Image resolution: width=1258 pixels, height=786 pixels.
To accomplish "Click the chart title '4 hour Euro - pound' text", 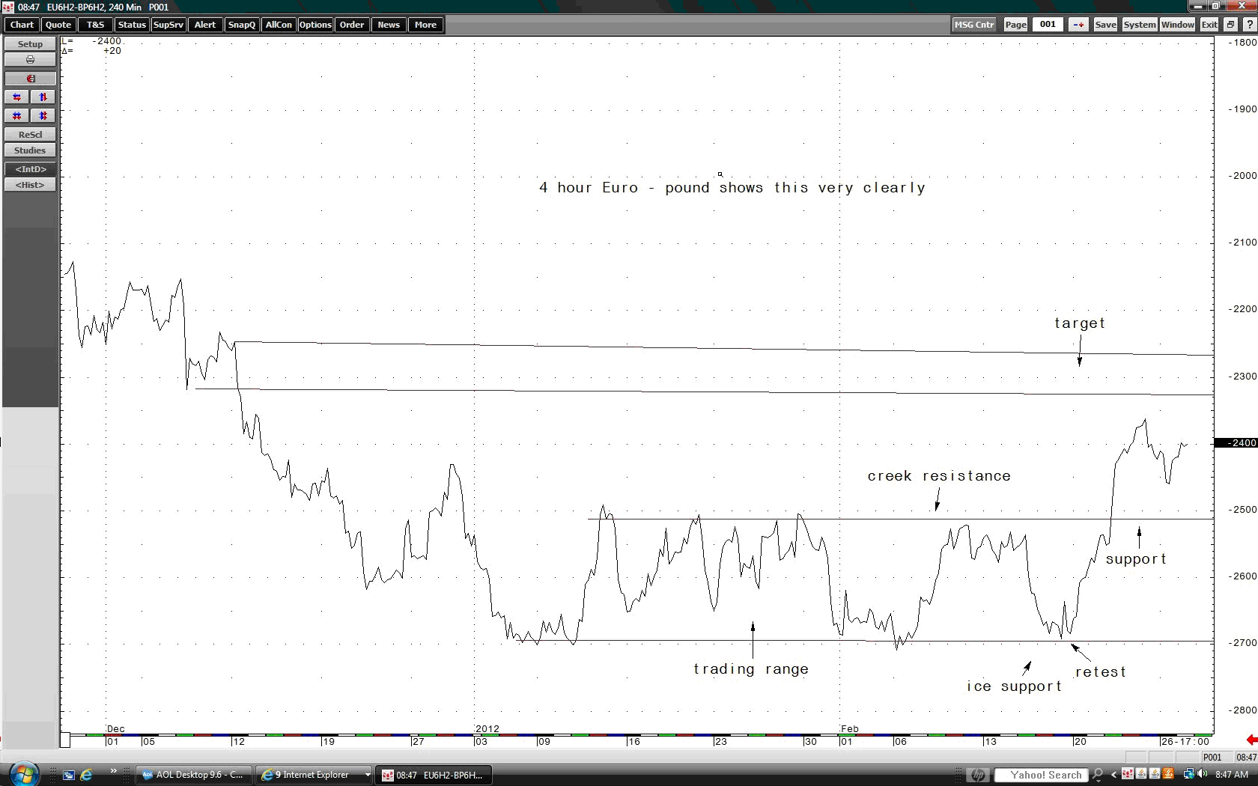I will [625, 188].
